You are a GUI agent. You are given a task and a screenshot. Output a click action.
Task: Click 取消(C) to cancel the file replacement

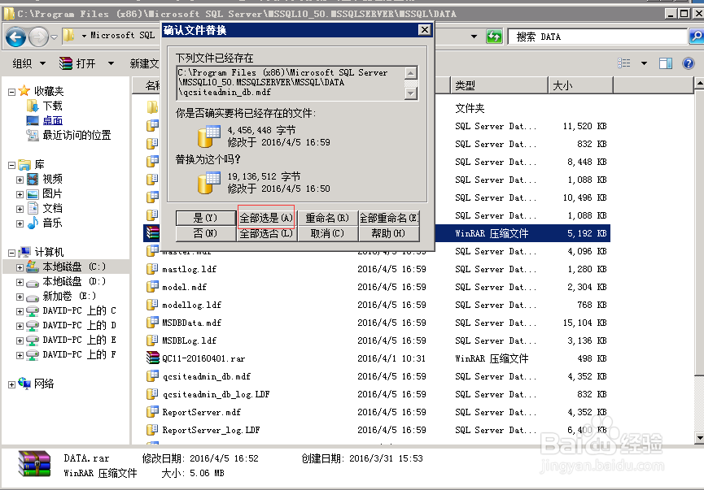(327, 235)
